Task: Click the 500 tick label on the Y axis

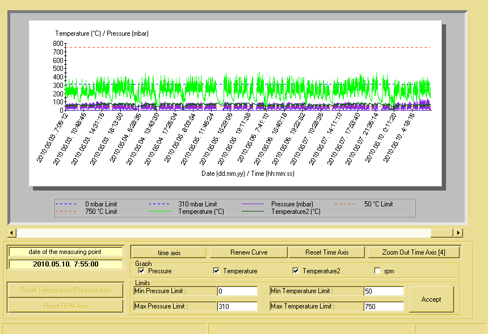Action: 58,69
